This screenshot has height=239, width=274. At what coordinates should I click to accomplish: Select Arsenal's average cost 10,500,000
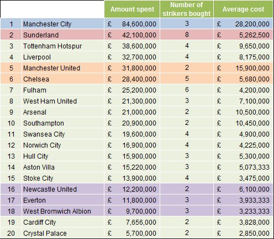[x=243, y=112]
